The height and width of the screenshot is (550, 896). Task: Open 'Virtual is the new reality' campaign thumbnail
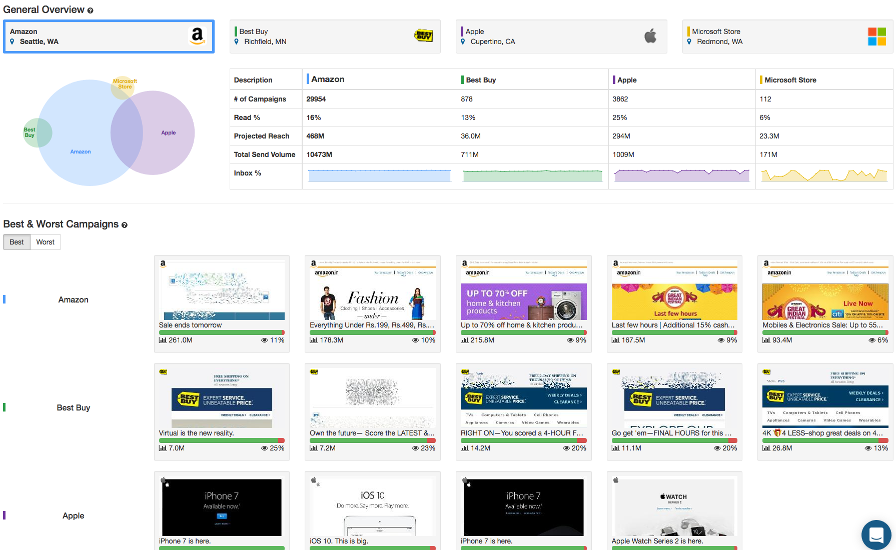[x=222, y=398]
